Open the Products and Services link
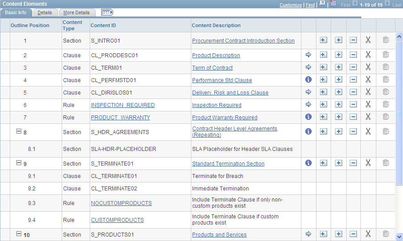The height and width of the screenshot is (241, 403). pyautogui.click(x=220, y=235)
